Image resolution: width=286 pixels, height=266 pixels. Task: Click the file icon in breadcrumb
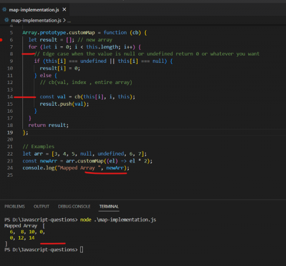pos(7,20)
